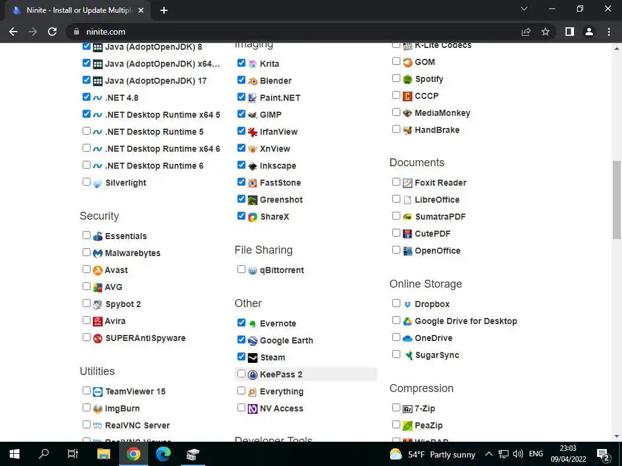Click the Evernote elephant icon
This screenshot has height=466, width=622.
(252, 324)
